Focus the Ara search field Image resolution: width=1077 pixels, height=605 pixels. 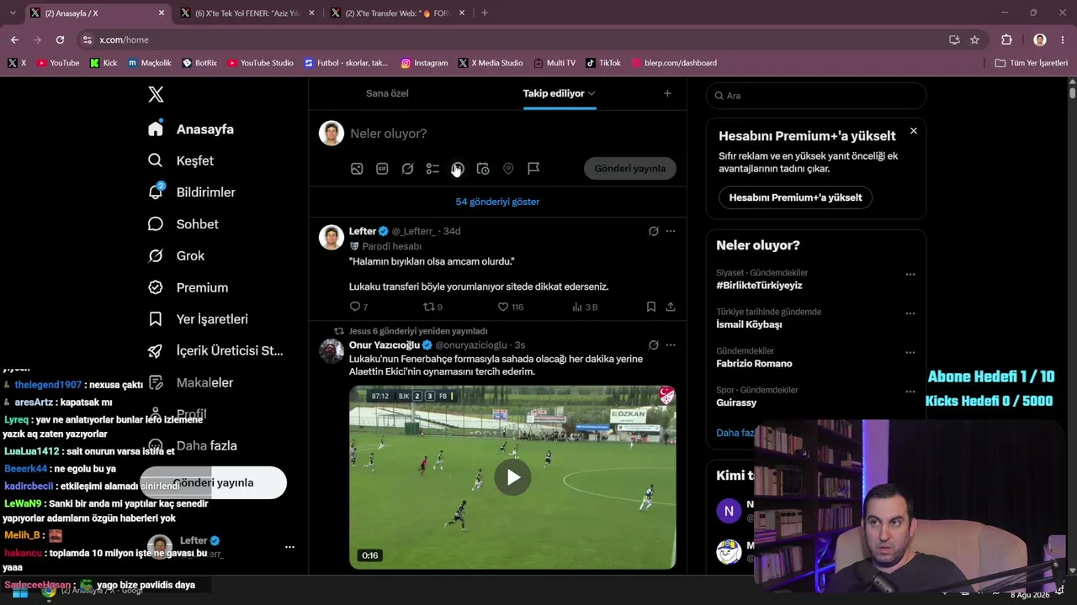tap(816, 96)
